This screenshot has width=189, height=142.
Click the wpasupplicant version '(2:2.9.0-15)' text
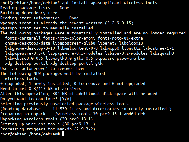[119, 23]
